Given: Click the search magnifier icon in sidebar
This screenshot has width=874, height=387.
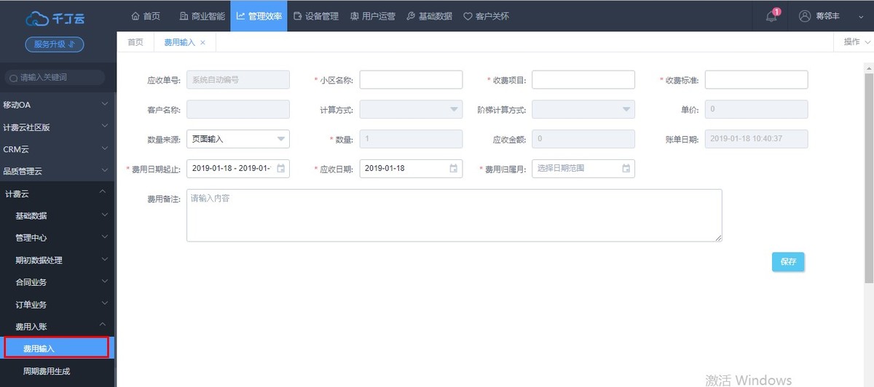Looking at the screenshot, I should [14, 78].
